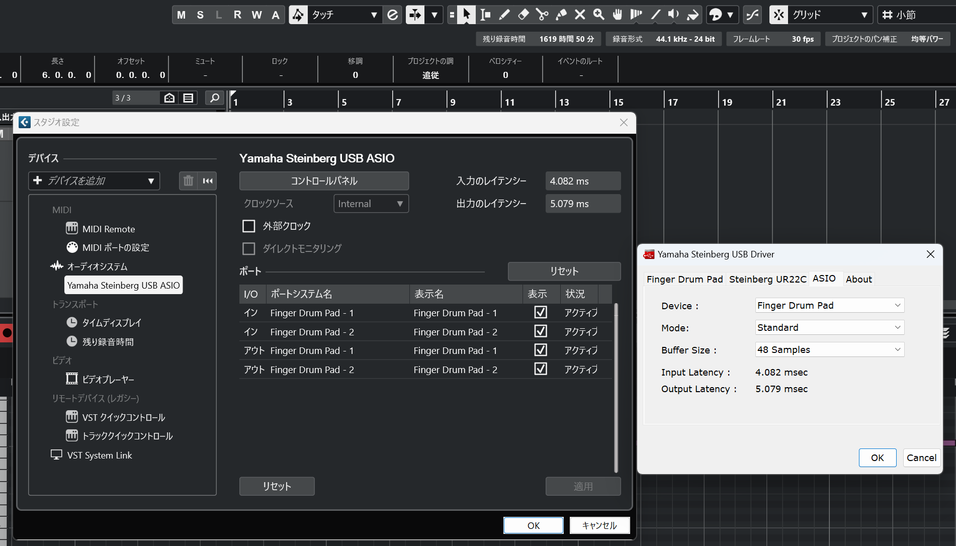
Task: Click the small combine selection tools icon
Action: pyautogui.click(x=452, y=15)
